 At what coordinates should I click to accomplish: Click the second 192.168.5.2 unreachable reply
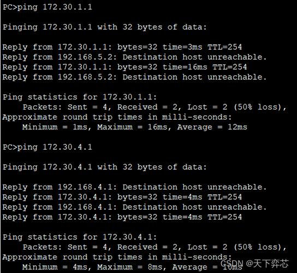tap(134, 77)
